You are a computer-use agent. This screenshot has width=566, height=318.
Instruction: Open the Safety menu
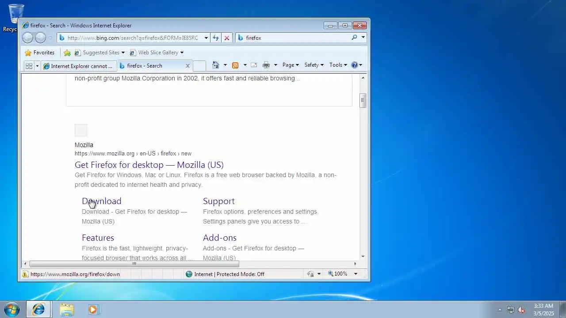(314, 65)
